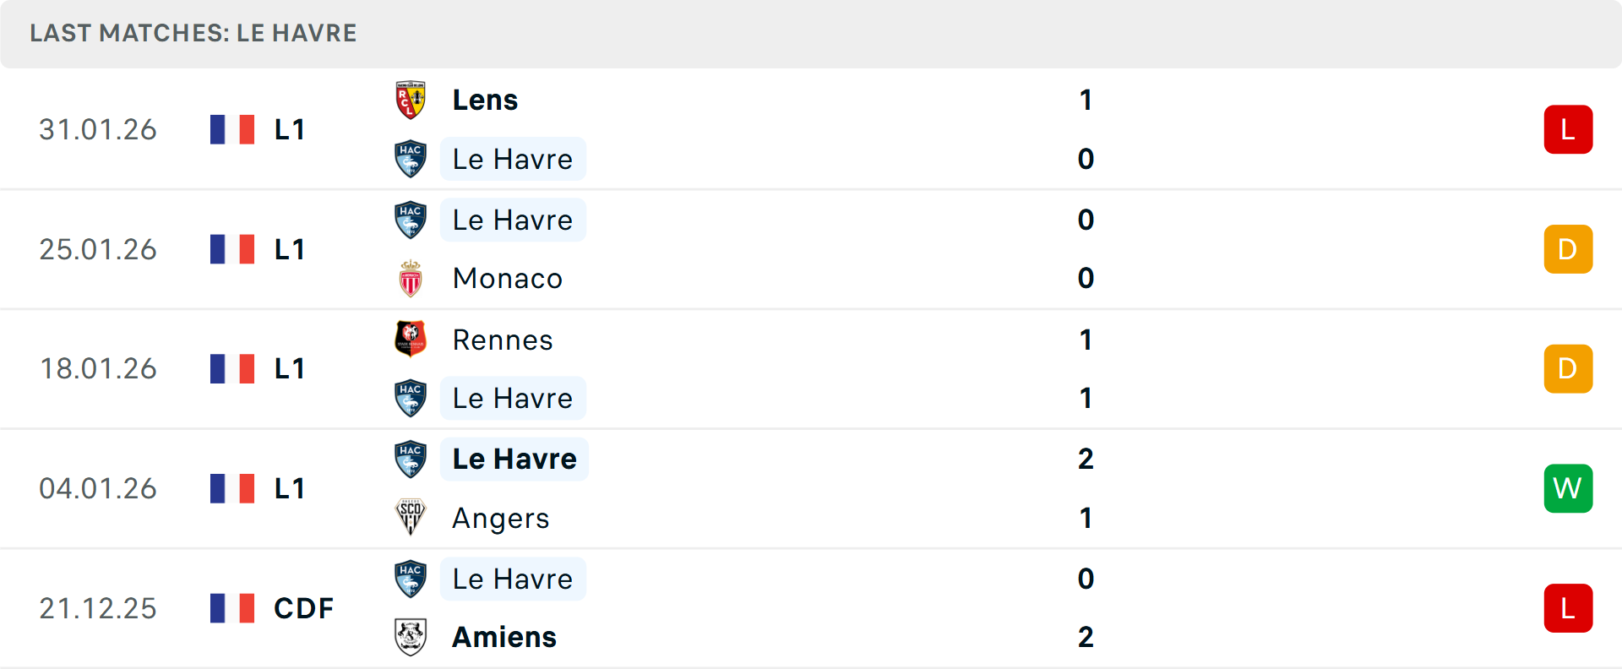Click the Le Havre badge in the Monaco match
1622x669 pixels.
pos(411,220)
